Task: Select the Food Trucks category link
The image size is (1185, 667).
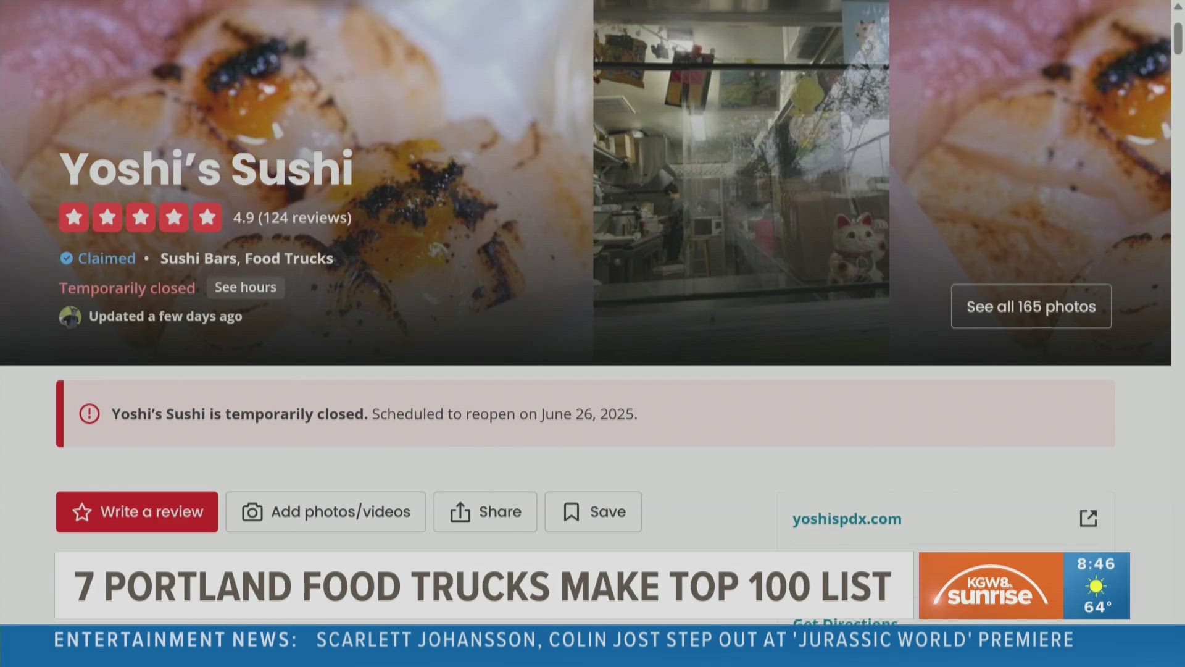Action: click(289, 258)
